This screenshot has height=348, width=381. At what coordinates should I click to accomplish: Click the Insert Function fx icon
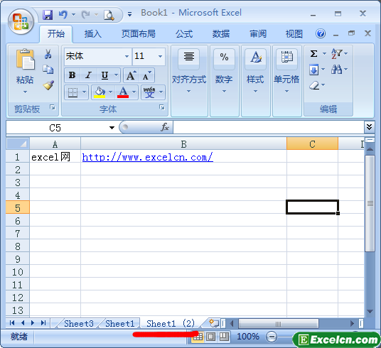[x=164, y=127]
